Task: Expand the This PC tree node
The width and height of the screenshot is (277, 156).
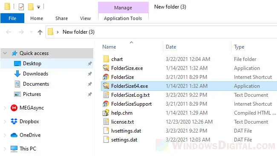Action: pyautogui.click(x=5, y=149)
